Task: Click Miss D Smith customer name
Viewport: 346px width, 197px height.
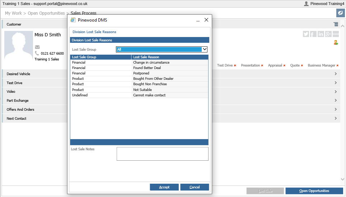Action: point(48,35)
